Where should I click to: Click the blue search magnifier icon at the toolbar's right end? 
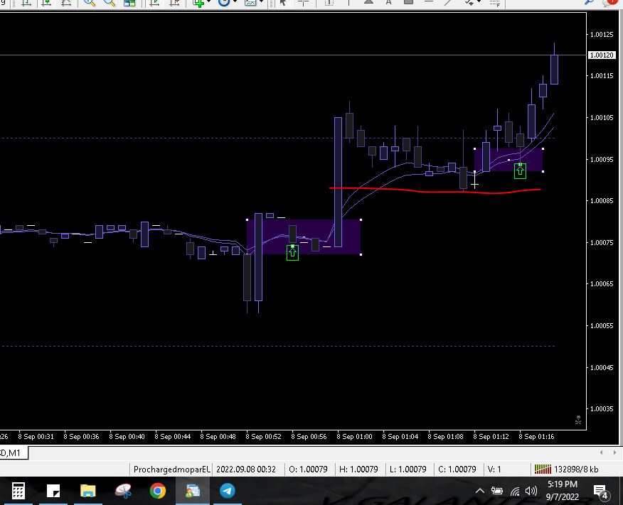pyautogui.click(x=590, y=2)
